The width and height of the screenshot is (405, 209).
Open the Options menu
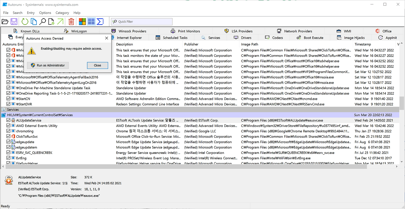click(45, 13)
